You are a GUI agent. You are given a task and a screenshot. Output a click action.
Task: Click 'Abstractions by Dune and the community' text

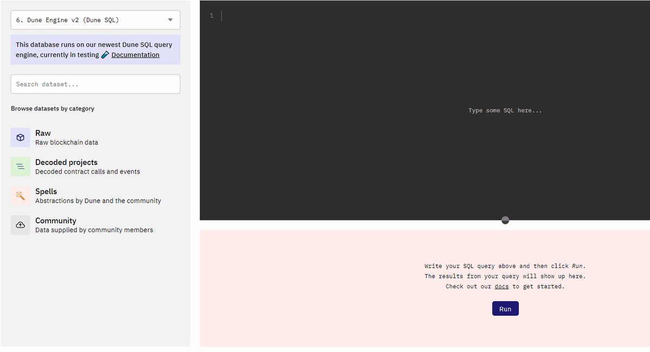tap(98, 201)
